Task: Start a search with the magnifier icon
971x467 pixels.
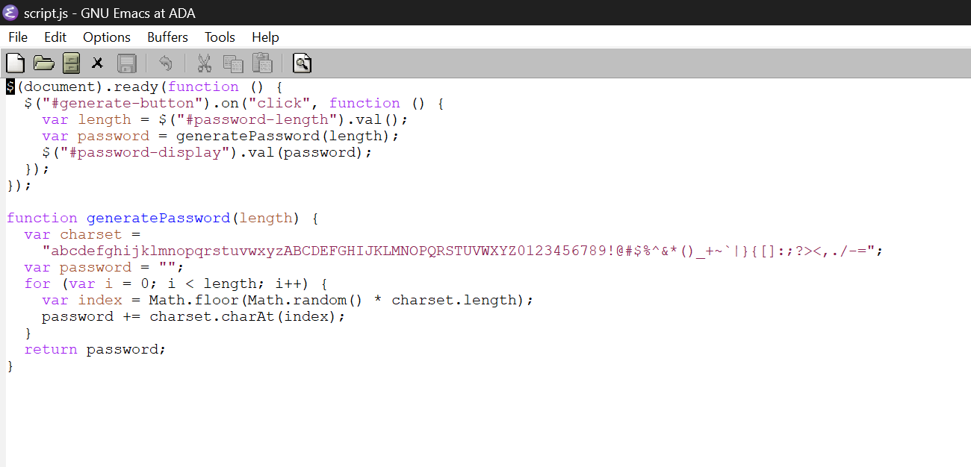Action: point(302,63)
